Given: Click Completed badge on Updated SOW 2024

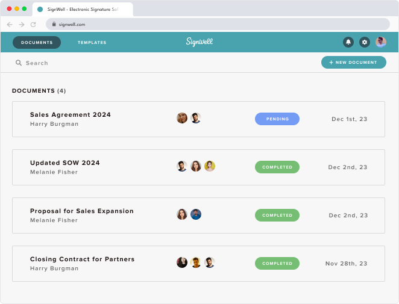Looking at the screenshot, I should pyautogui.click(x=277, y=167).
